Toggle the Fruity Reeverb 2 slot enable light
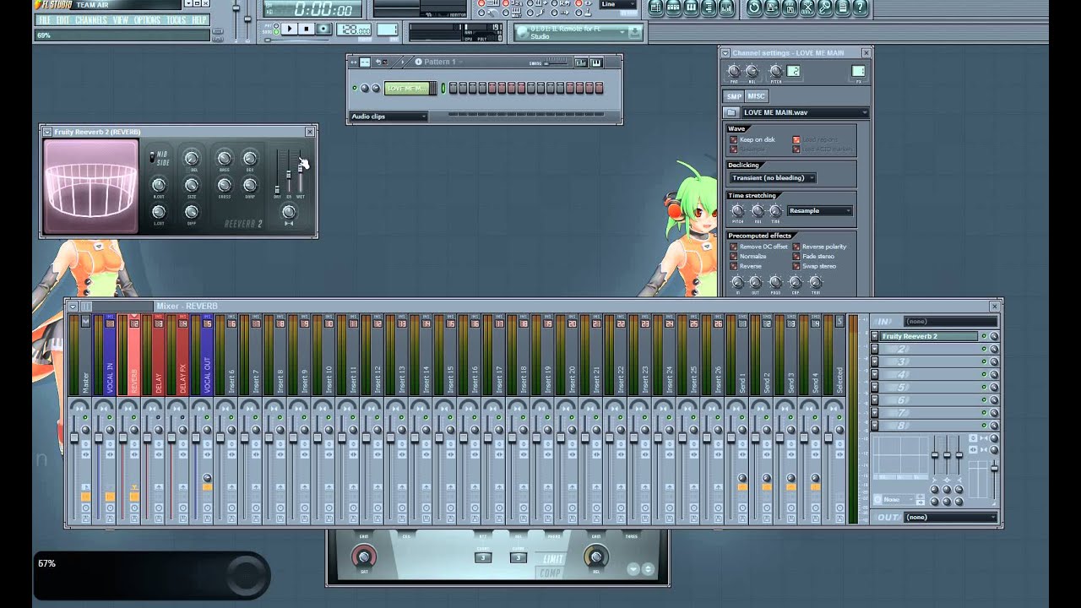Image resolution: width=1081 pixels, height=608 pixels. tap(984, 336)
